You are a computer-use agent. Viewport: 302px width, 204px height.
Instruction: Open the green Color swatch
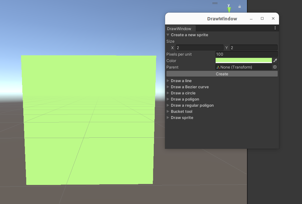click(x=243, y=60)
